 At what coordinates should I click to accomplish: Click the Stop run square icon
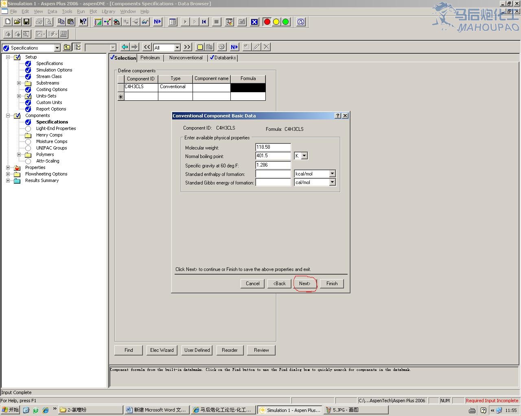(x=217, y=22)
